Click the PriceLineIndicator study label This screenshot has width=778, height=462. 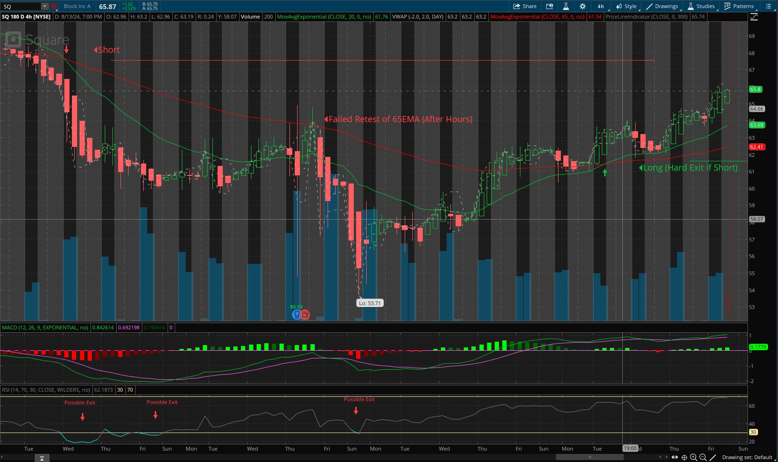[647, 17]
